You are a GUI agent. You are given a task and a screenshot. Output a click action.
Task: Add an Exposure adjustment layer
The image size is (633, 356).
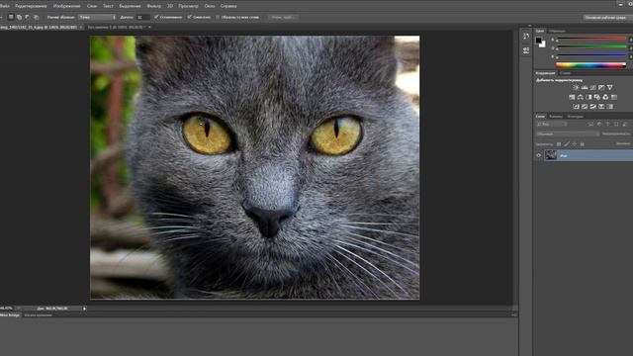[601, 88]
